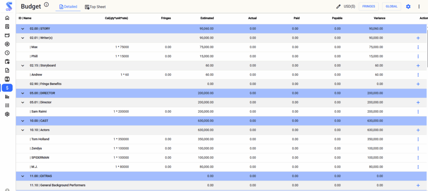Click the Cal(qty*unit*rate) column header
This screenshot has height=191, width=428.
coord(116,18)
